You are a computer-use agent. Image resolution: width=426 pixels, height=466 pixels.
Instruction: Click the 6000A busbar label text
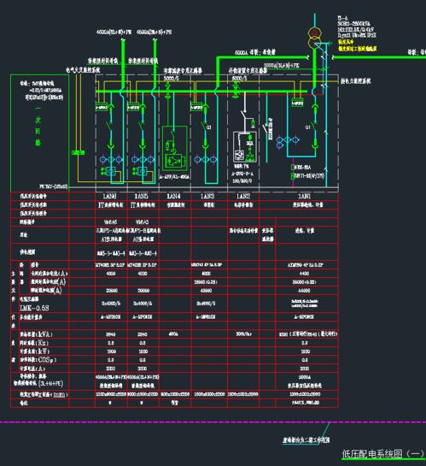click(254, 52)
